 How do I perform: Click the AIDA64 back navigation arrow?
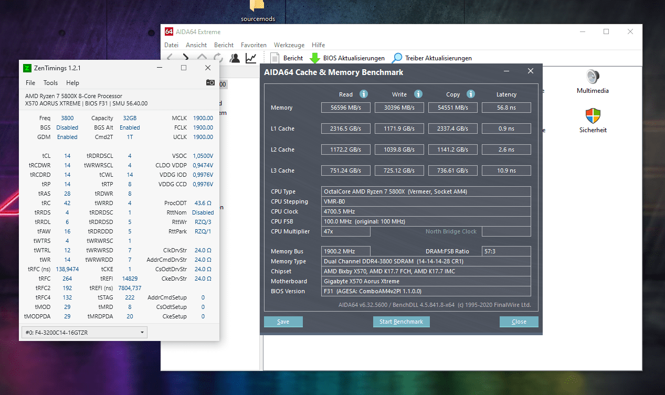pos(170,58)
